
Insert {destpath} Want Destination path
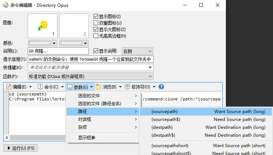coord(206,127)
